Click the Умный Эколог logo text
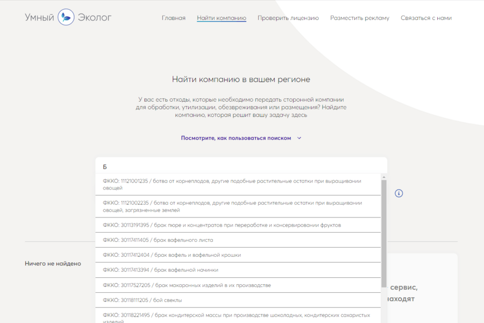The height and width of the screenshot is (323, 484). 68,17
